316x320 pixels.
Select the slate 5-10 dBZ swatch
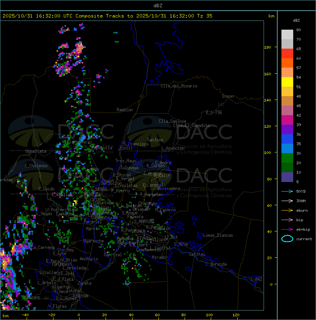click(x=287, y=177)
